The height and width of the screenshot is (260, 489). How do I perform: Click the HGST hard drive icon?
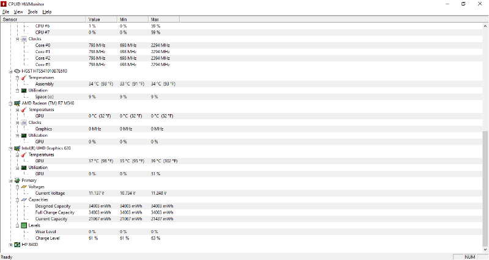[x=17, y=71]
